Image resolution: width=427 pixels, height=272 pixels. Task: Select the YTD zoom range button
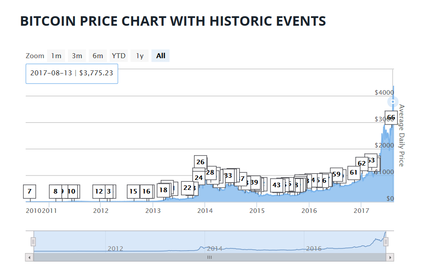pos(119,56)
